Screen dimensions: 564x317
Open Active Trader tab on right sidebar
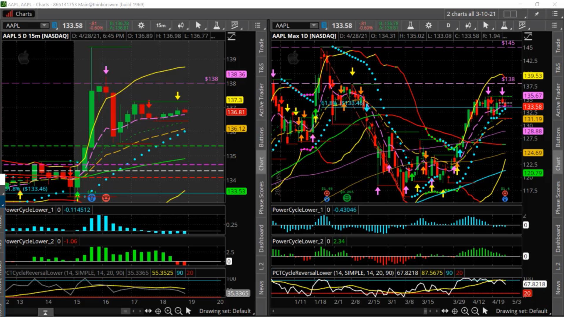[558, 100]
